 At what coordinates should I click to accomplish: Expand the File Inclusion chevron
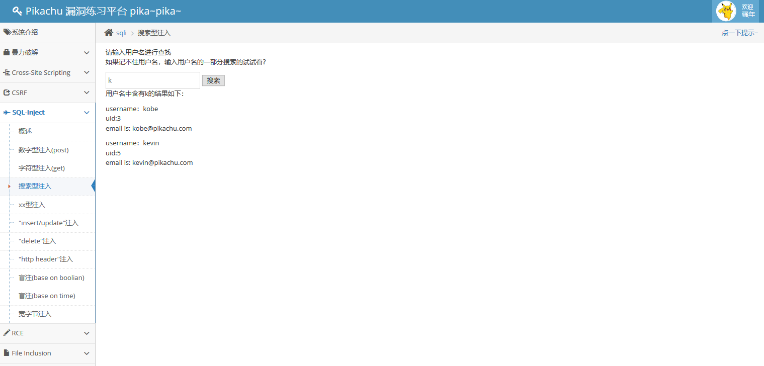87,353
